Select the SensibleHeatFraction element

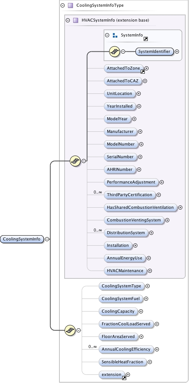click(123, 362)
